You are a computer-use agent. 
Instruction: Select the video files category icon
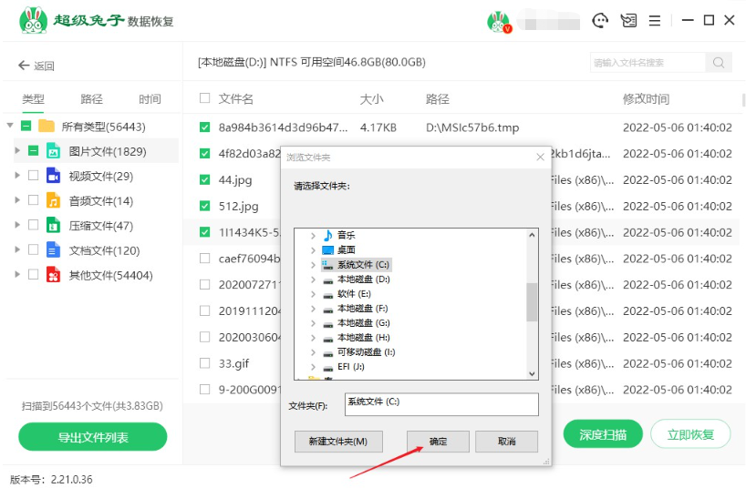tap(54, 176)
